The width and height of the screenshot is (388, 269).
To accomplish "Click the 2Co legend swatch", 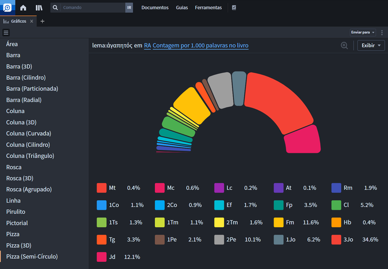I will [x=160, y=205].
